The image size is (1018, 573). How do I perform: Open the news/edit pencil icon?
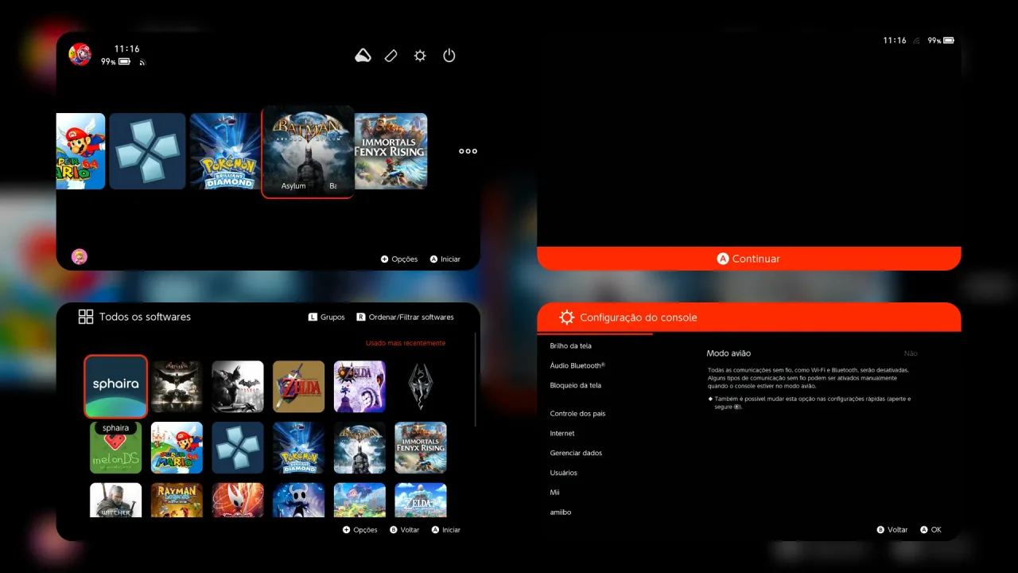tap(390, 56)
